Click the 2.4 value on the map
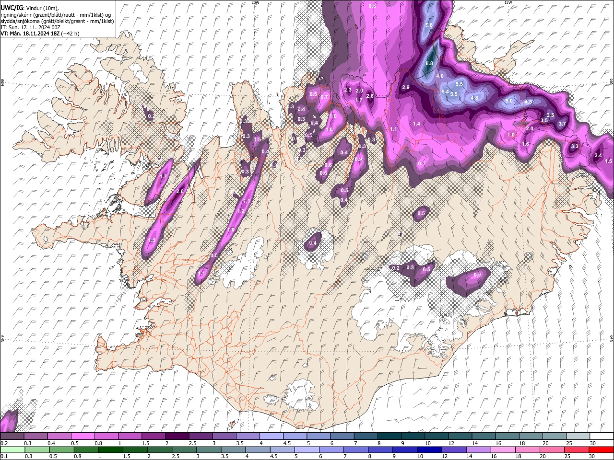The image size is (614, 460). pos(598,155)
